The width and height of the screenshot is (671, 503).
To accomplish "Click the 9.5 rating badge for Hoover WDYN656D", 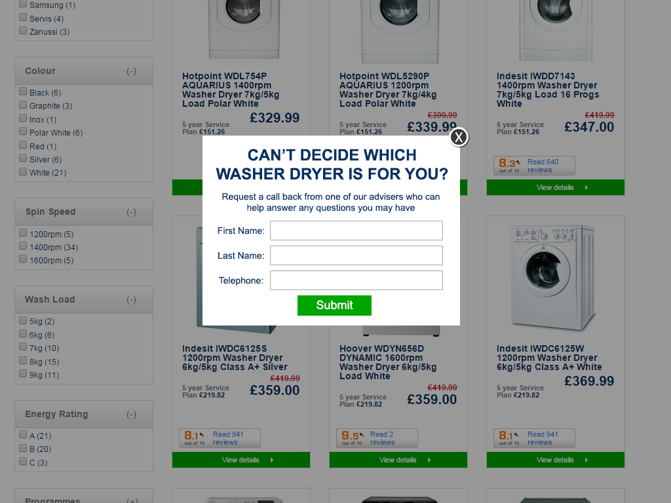I will point(352,438).
